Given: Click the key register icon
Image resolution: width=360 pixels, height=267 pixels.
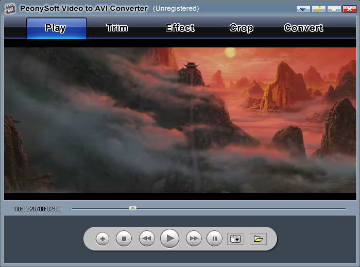Looking at the screenshot, I should click(x=318, y=9).
